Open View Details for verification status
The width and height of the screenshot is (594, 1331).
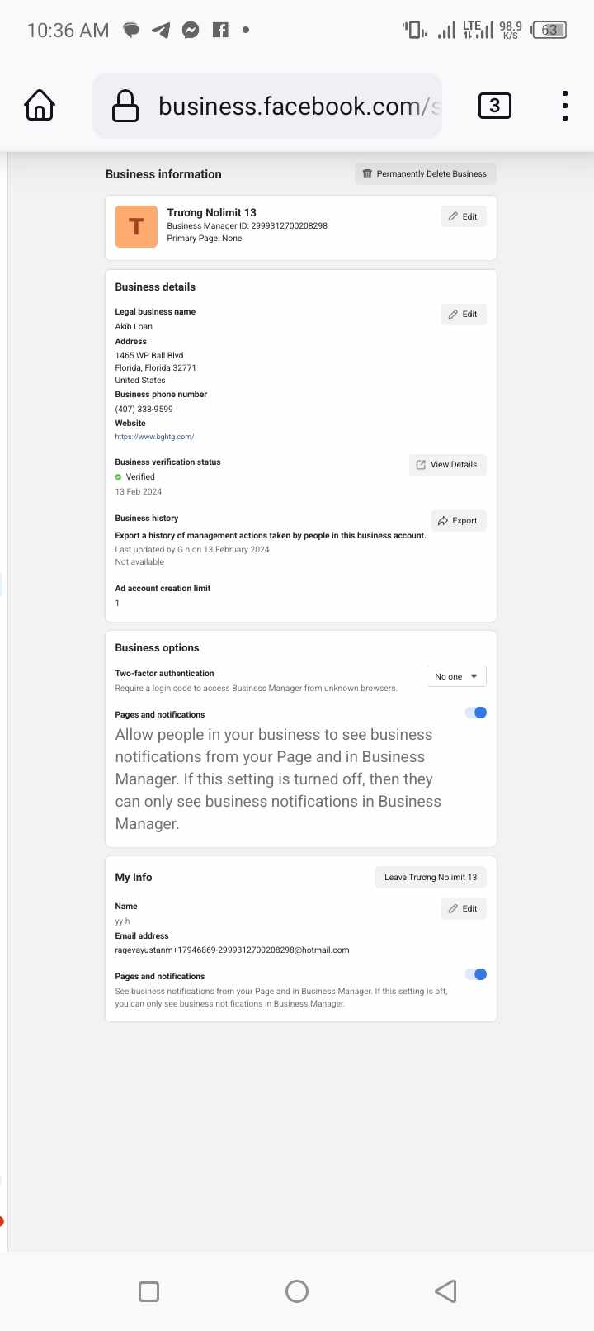point(447,464)
